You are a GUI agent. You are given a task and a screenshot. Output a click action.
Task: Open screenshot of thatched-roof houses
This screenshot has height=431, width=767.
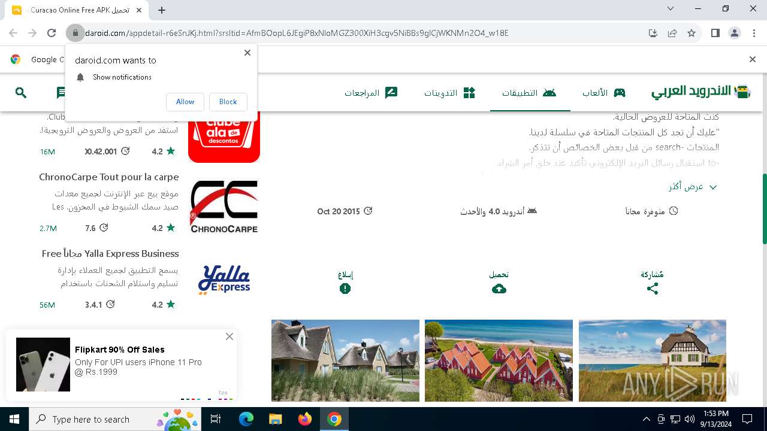[345, 360]
